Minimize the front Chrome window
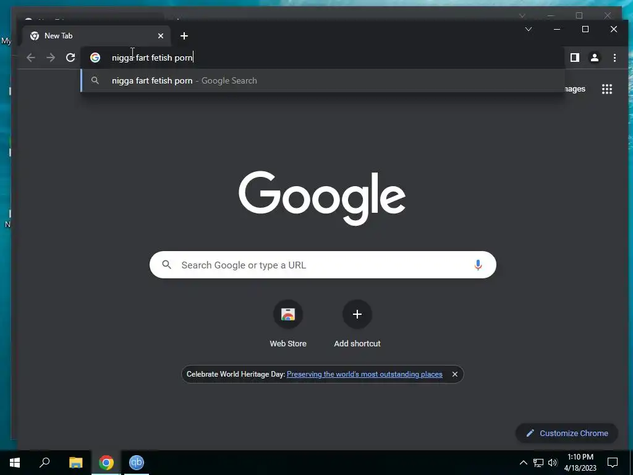633x475 pixels. coord(557,29)
